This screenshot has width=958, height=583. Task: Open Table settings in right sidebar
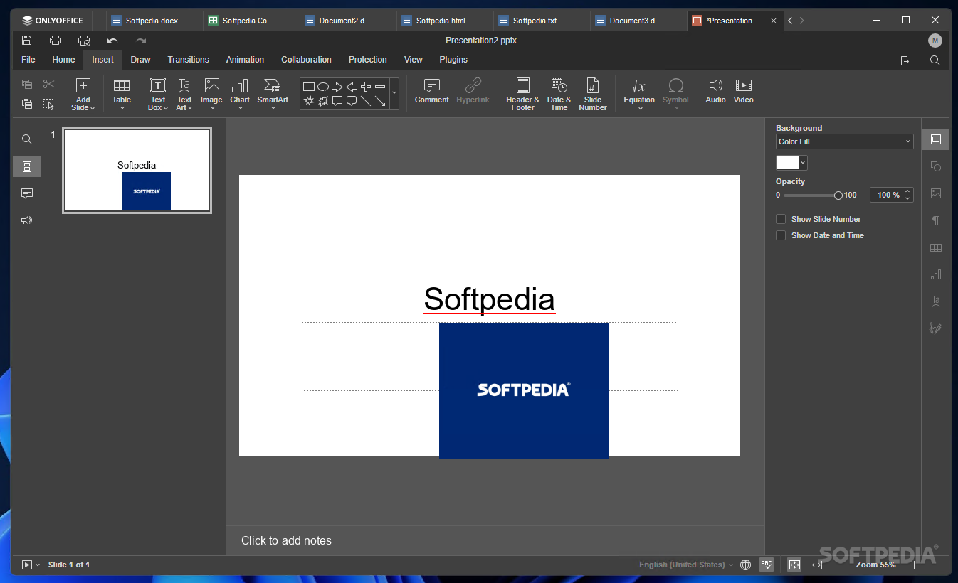click(936, 247)
